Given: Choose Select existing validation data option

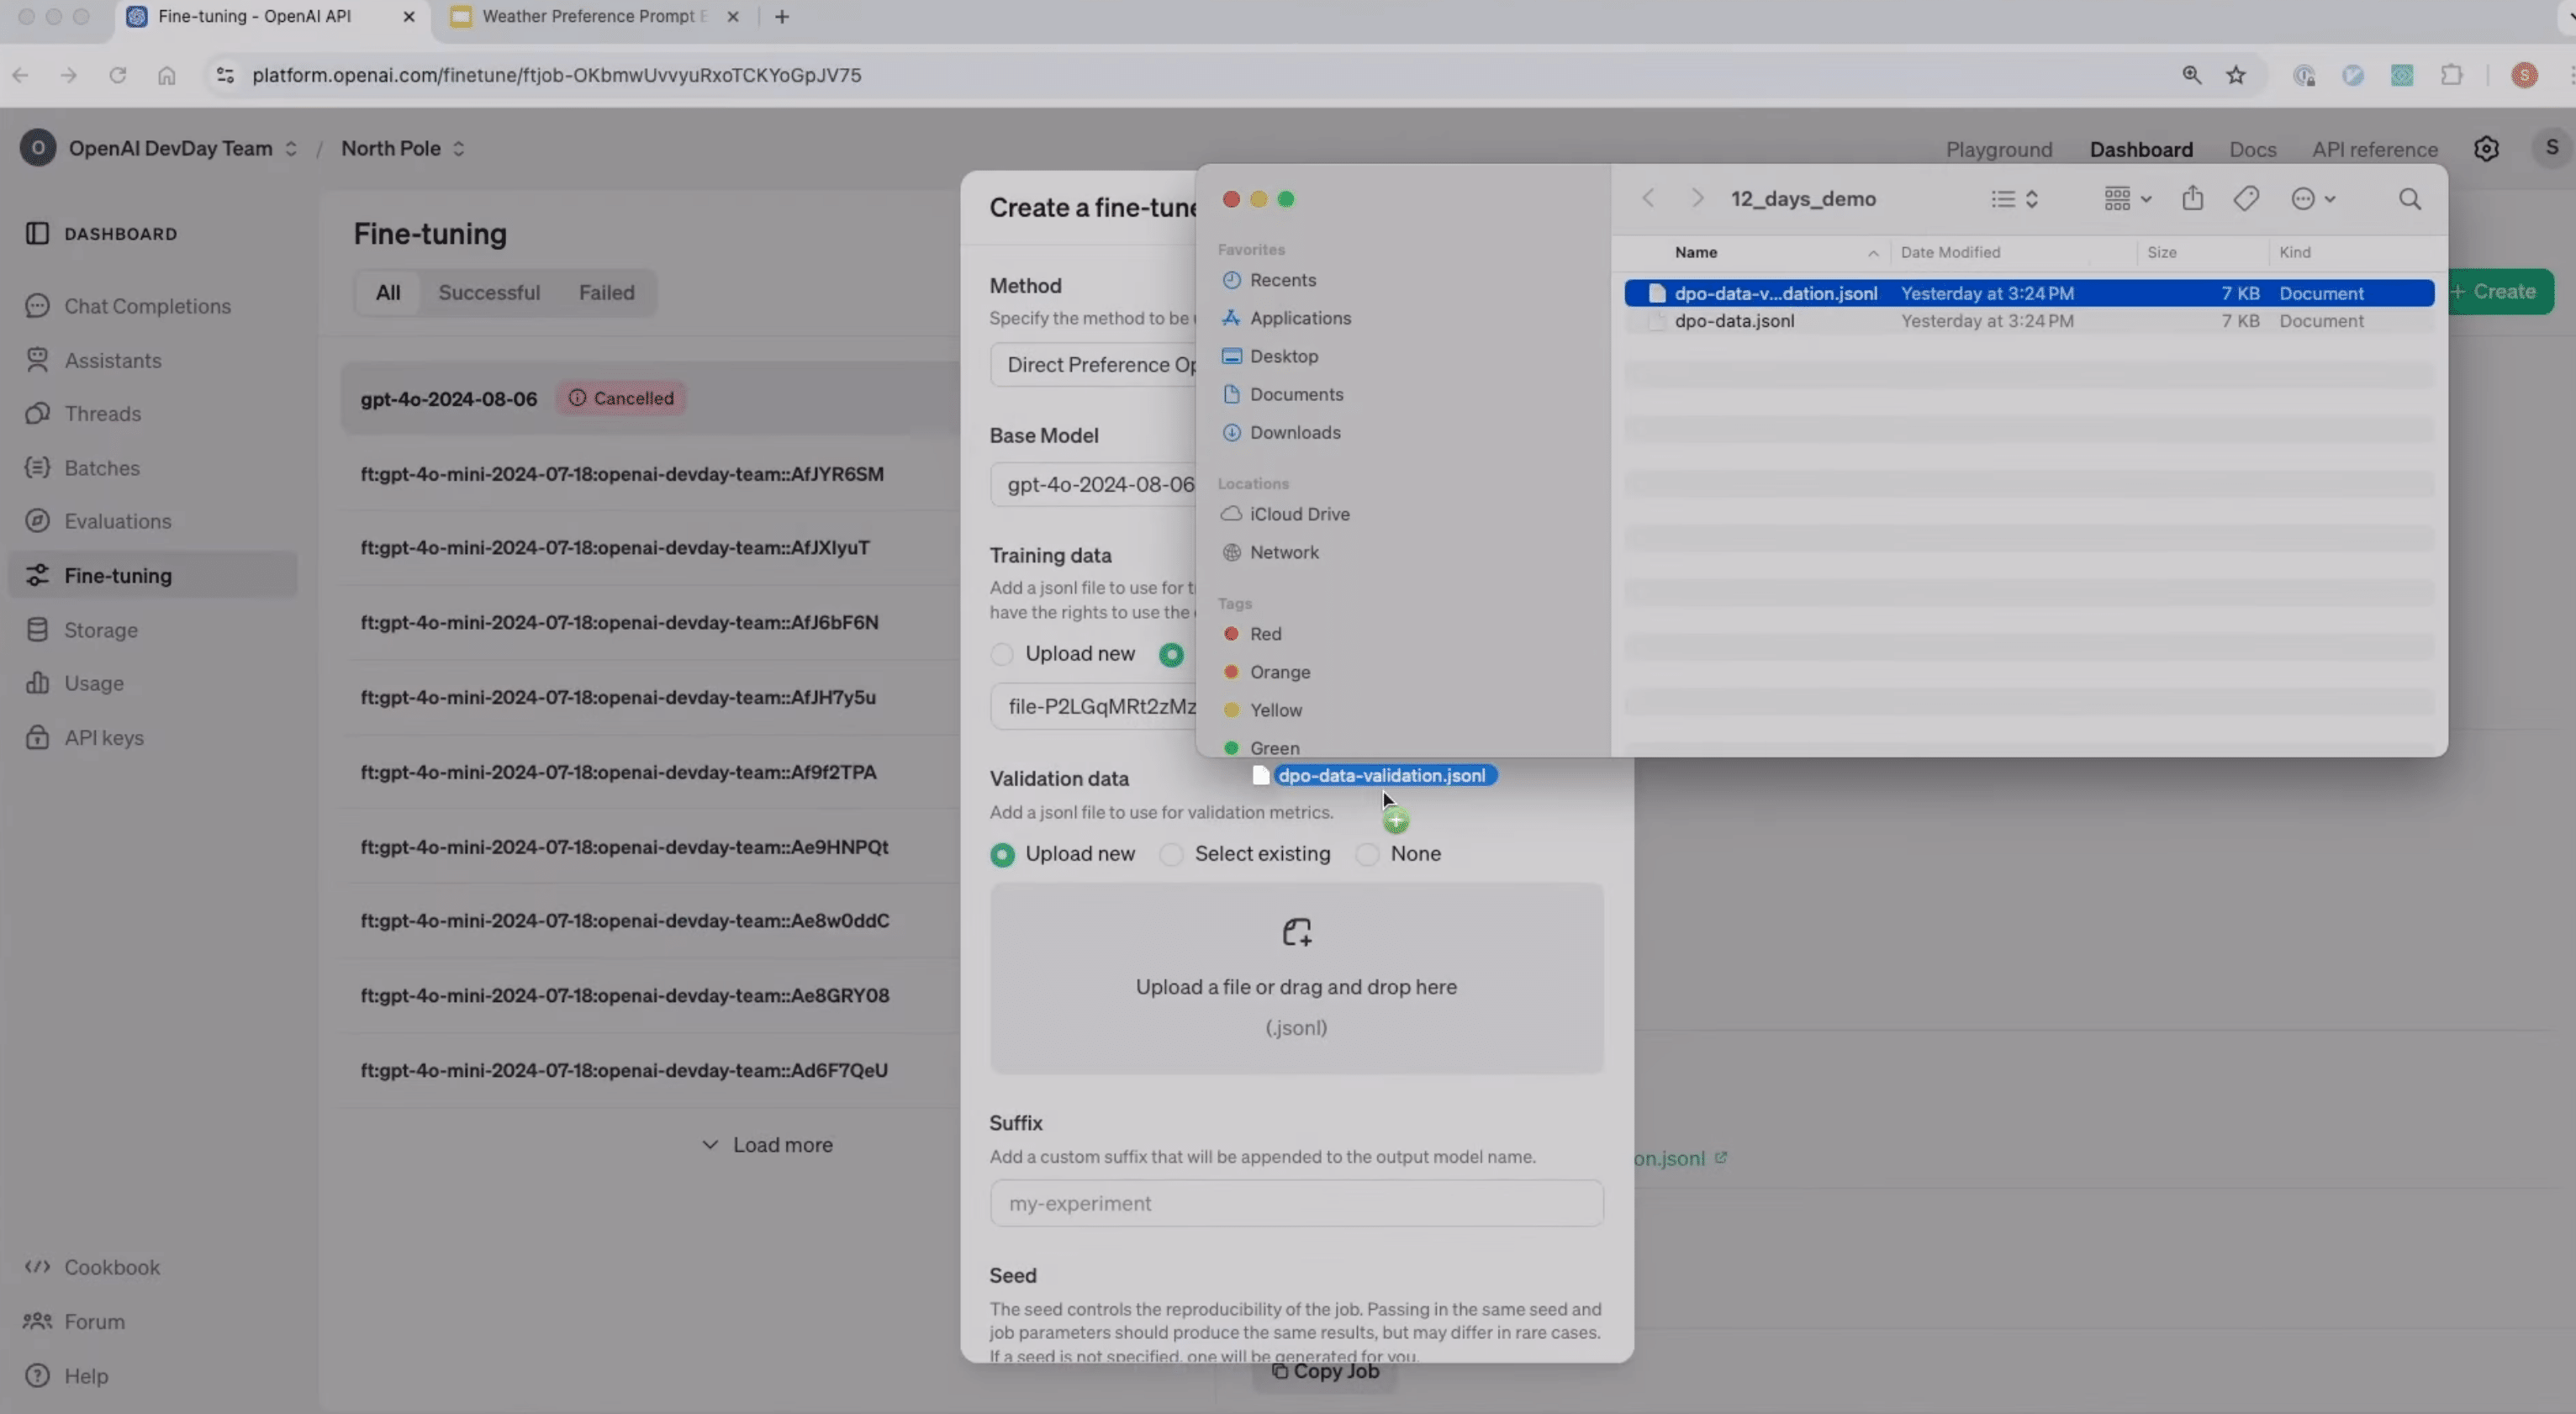Looking at the screenshot, I should [1171, 854].
